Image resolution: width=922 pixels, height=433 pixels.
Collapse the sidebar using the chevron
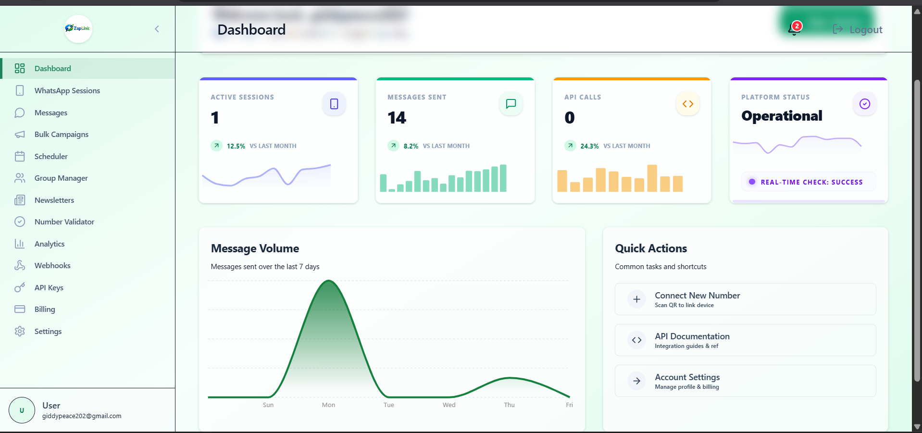coord(157,29)
